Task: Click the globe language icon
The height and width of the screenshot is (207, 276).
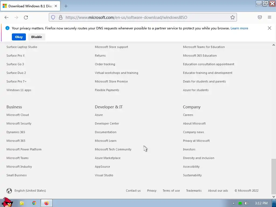Action: tap(9, 191)
